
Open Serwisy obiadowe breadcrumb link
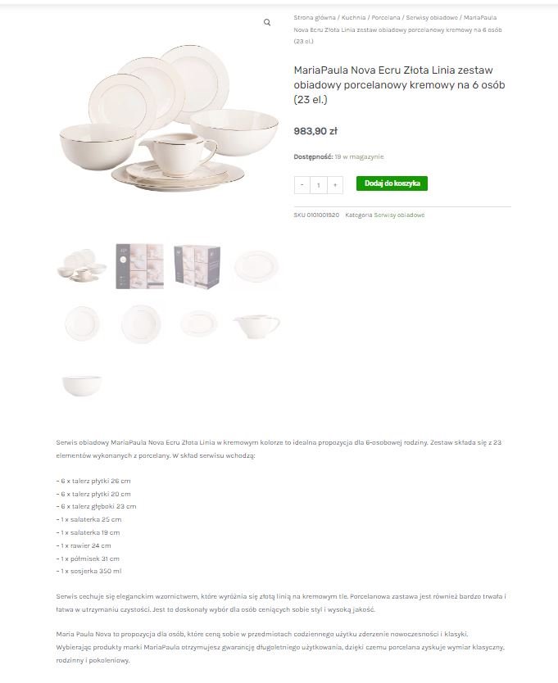point(432,17)
